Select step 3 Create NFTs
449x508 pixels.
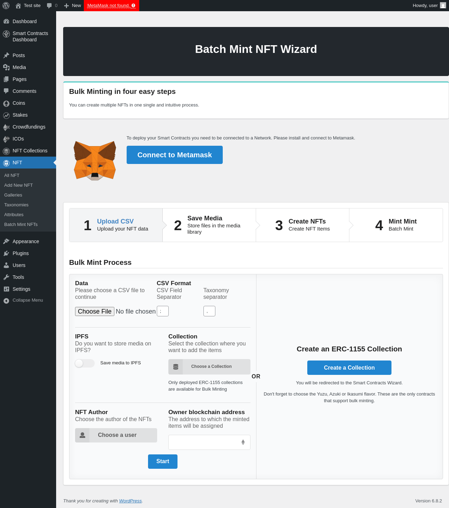coord(303,225)
